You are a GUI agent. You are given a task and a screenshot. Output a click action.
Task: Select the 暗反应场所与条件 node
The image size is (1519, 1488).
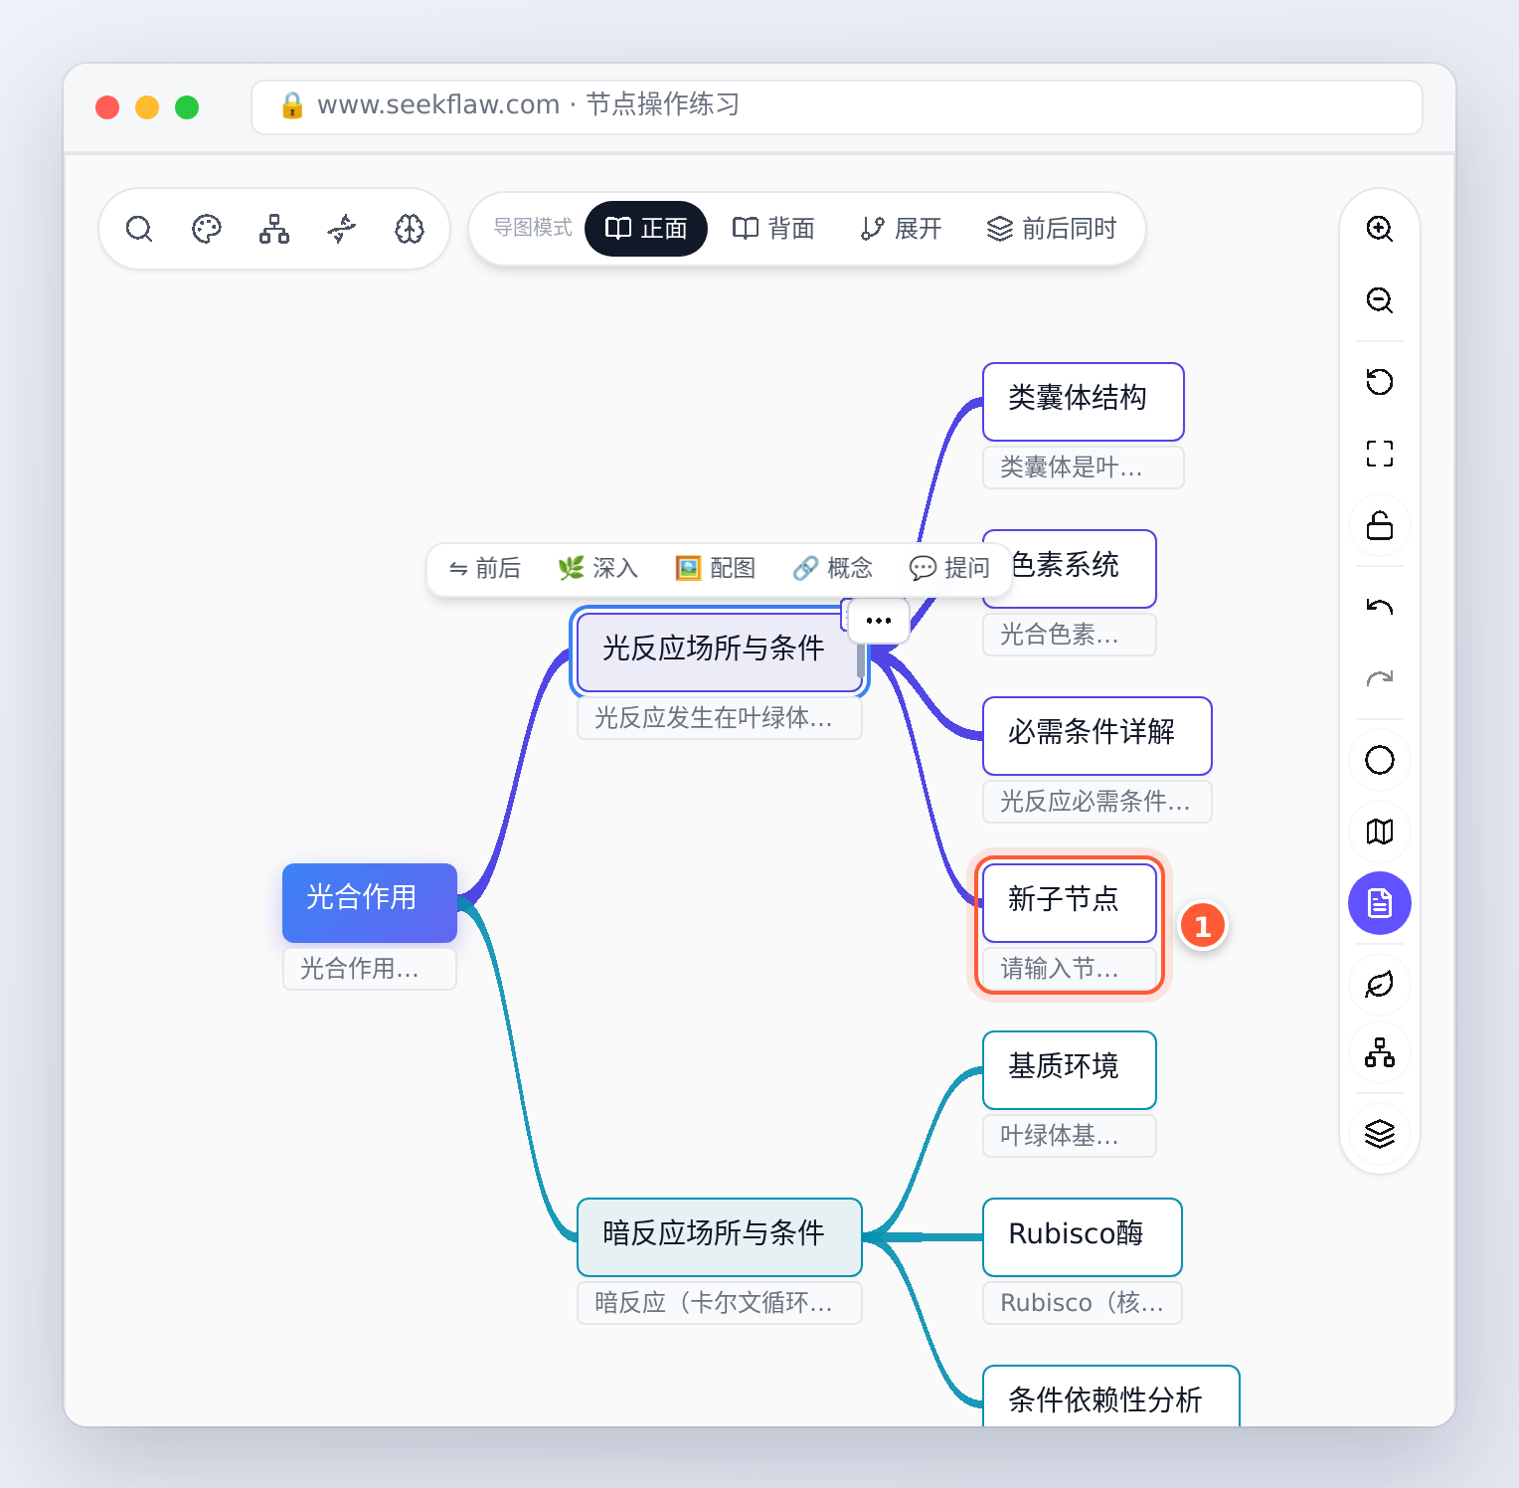pos(720,1237)
